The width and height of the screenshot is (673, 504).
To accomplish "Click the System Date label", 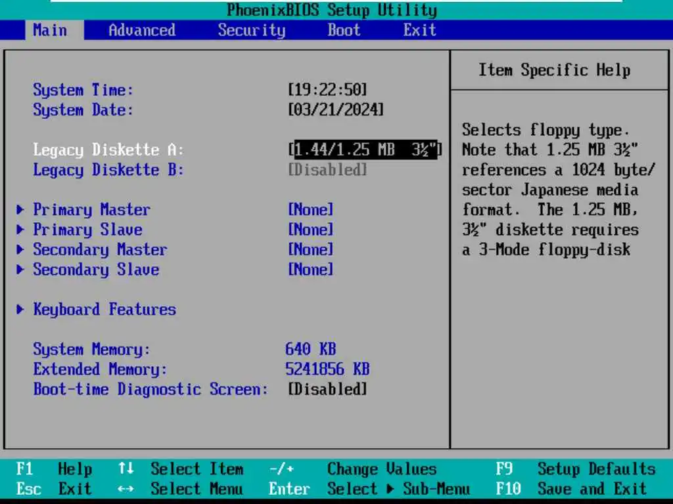I will [x=83, y=110].
